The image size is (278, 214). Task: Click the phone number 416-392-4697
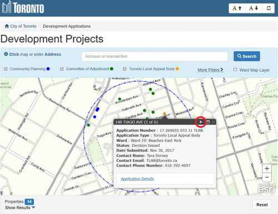(x=177, y=166)
